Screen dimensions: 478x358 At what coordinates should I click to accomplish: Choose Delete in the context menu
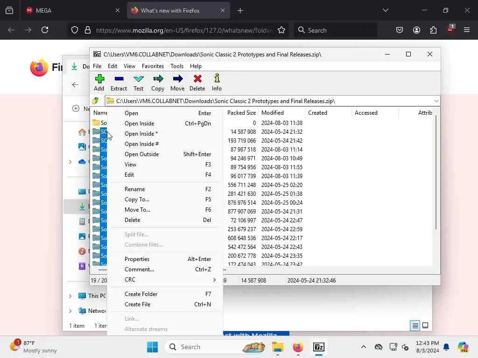pyautogui.click(x=165, y=220)
